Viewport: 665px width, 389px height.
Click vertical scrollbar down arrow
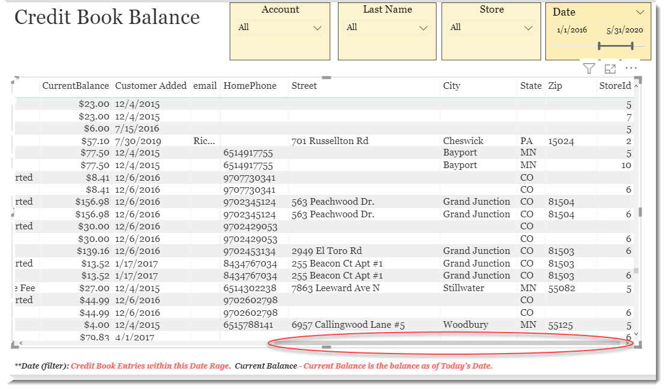[x=636, y=334]
